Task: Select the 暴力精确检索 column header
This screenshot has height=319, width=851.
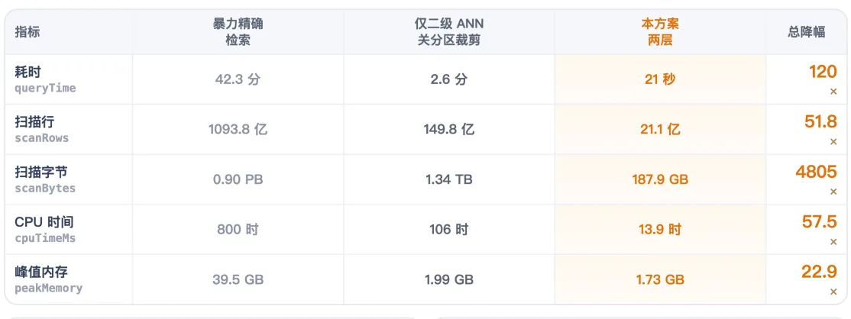Action: click(x=238, y=32)
